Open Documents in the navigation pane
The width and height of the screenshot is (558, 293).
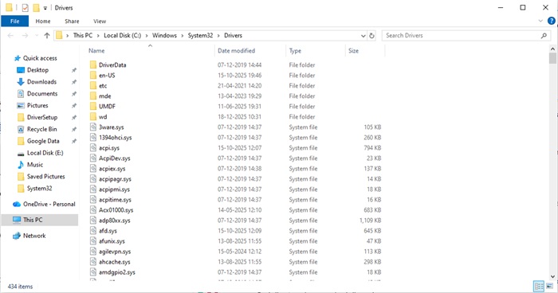(42, 93)
